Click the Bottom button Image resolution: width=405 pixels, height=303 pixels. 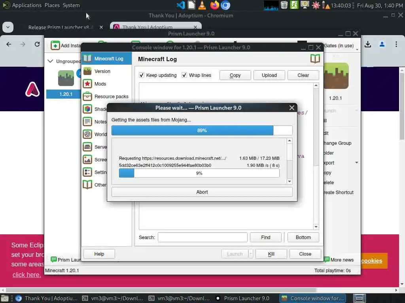coord(303,237)
